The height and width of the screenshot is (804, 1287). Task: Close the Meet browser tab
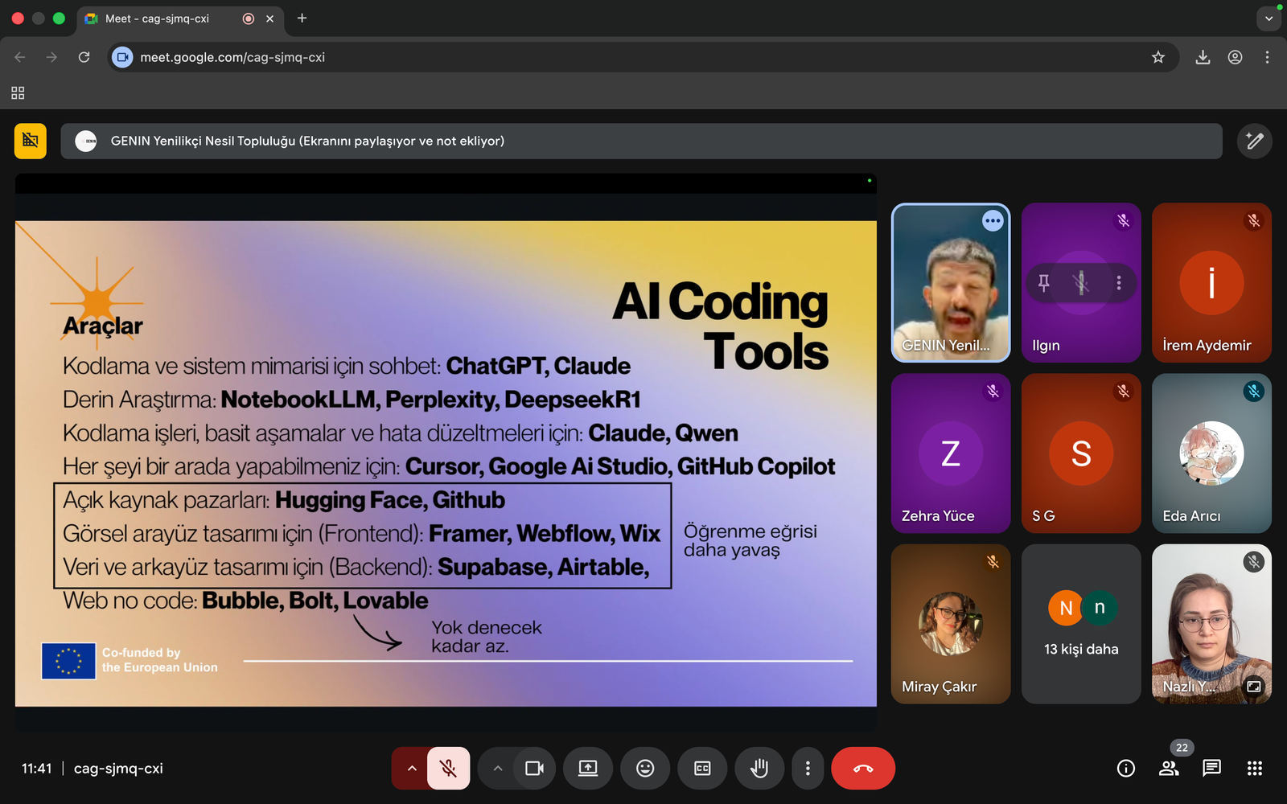270,18
